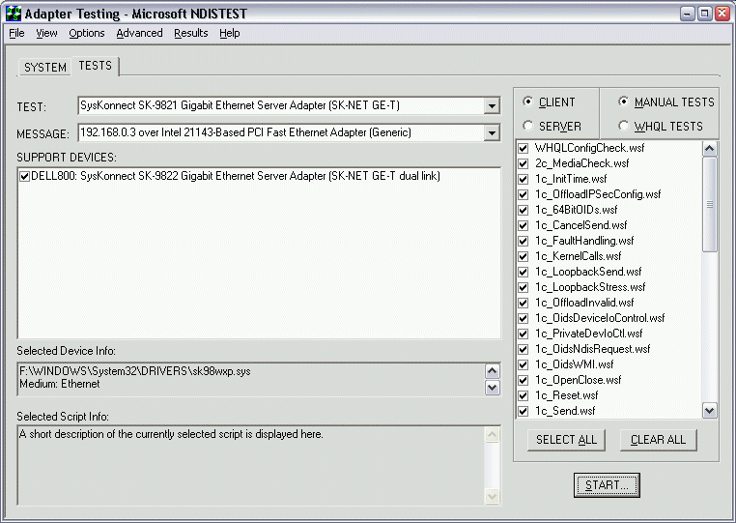Click test list scrollbar down arrow
Image resolution: width=736 pixels, height=523 pixels.
click(709, 411)
